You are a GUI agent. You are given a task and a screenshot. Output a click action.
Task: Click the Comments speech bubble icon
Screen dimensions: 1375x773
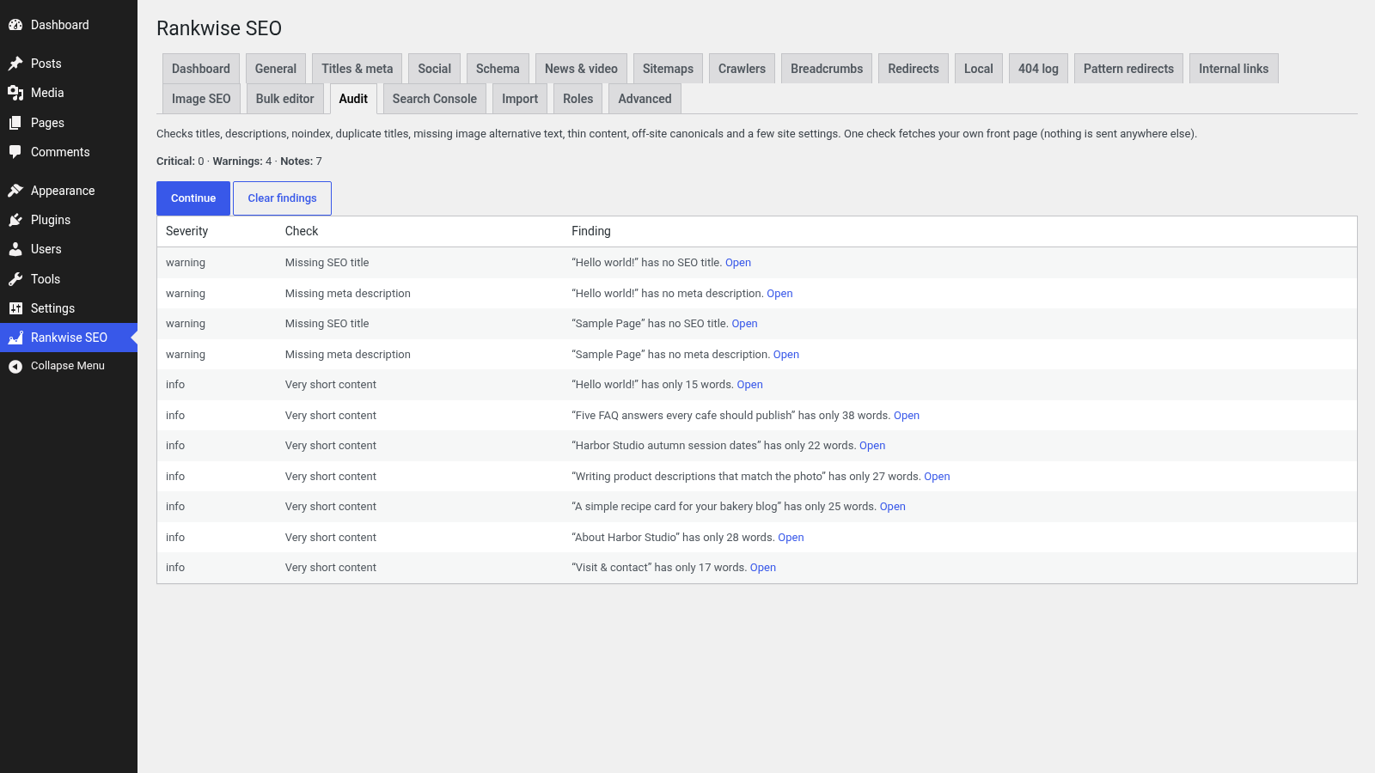coord(15,152)
